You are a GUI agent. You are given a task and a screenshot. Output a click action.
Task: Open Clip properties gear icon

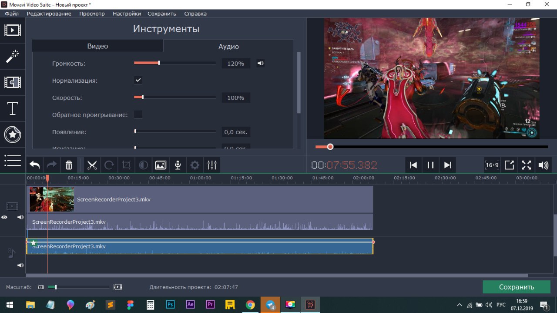pos(195,165)
